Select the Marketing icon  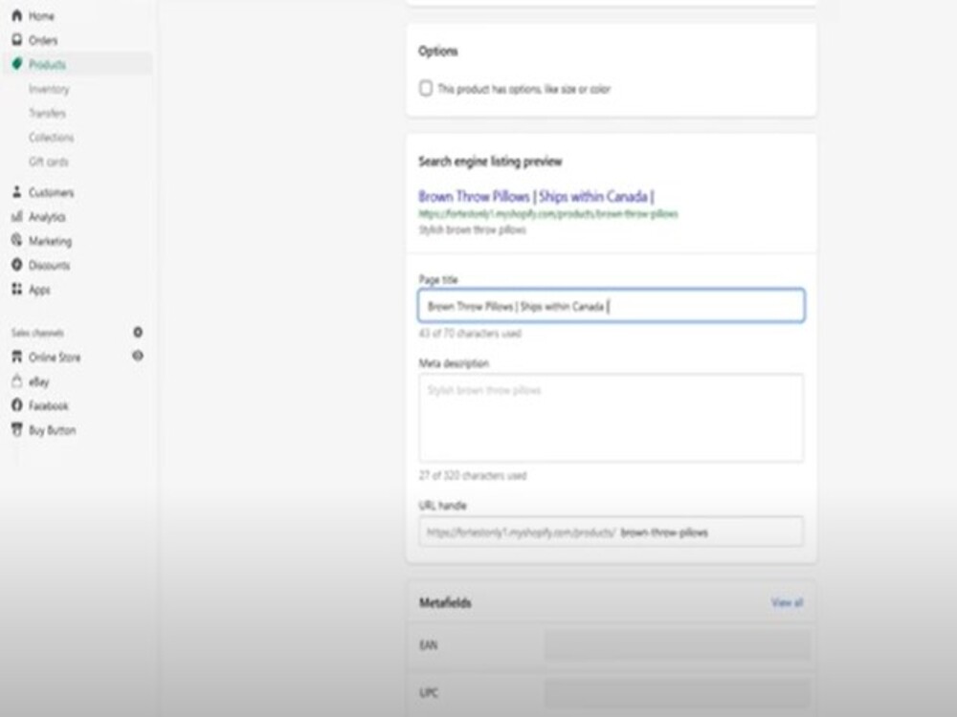pos(16,241)
